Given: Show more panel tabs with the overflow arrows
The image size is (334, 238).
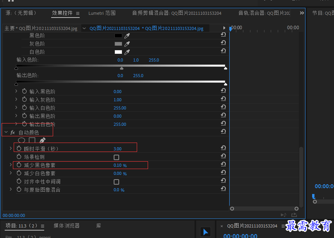Looking at the screenshot, I should point(302,13).
